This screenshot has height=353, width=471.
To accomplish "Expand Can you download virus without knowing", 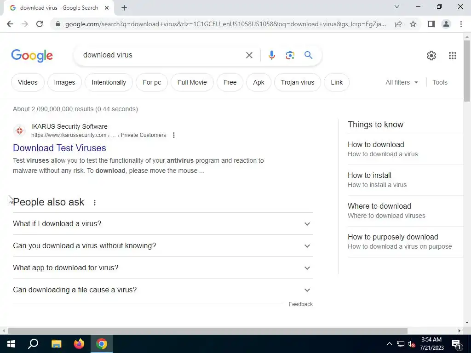I will [x=163, y=245].
